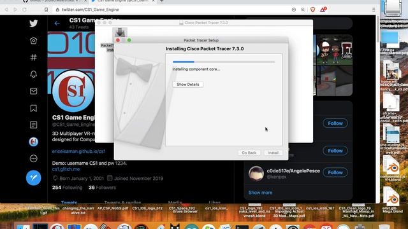The image size is (408, 229).
Task: Click the zoom magnifier icon in address bar
Action: coord(303,10)
